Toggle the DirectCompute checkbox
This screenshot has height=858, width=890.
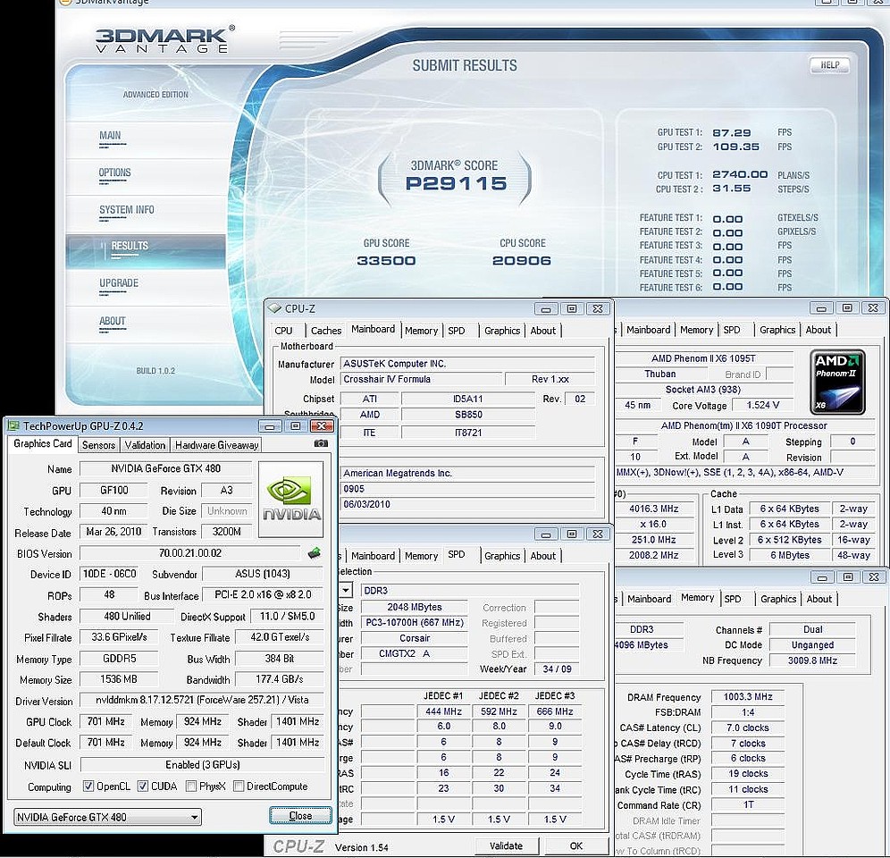(239, 786)
